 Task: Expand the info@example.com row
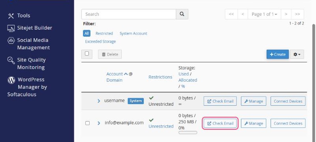pyautogui.click(x=99, y=123)
